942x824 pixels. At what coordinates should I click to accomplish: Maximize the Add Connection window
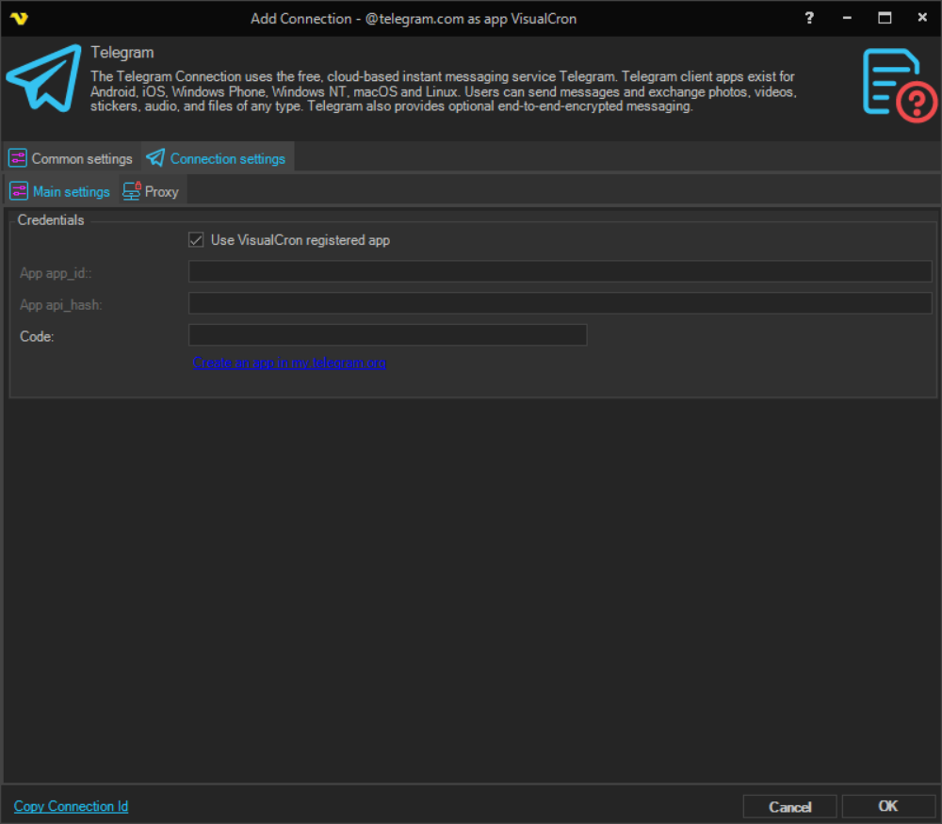[x=885, y=18]
